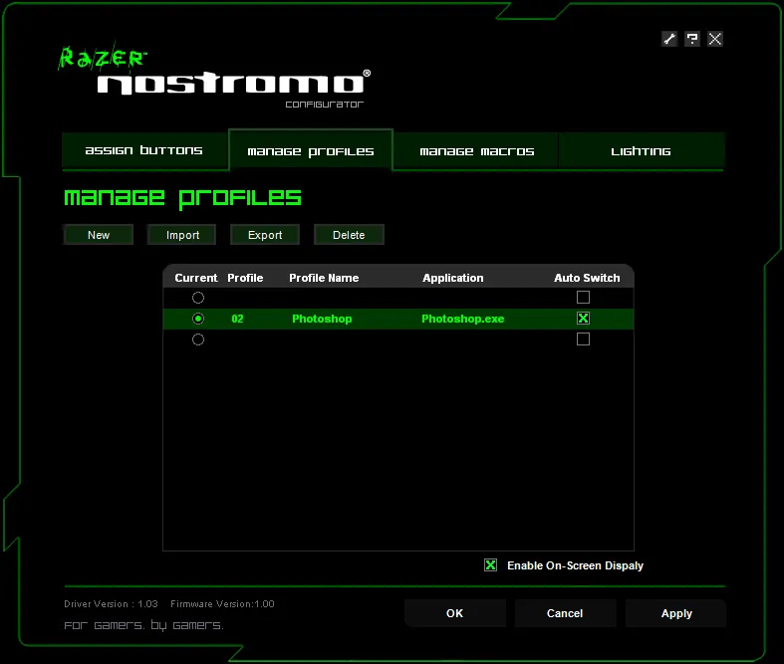Viewport: 784px width, 664px height.
Task: Click the Import profile button
Action: pos(182,235)
